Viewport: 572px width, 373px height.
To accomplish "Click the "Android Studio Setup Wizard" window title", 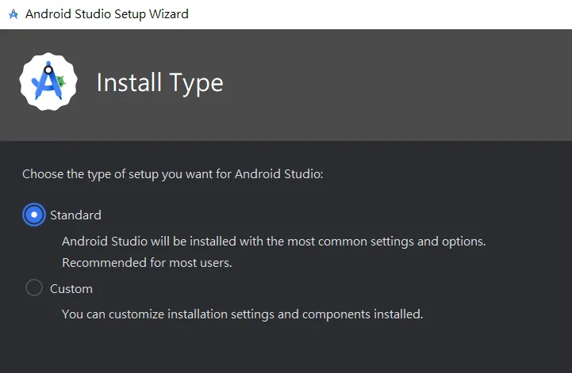I will (x=107, y=14).
